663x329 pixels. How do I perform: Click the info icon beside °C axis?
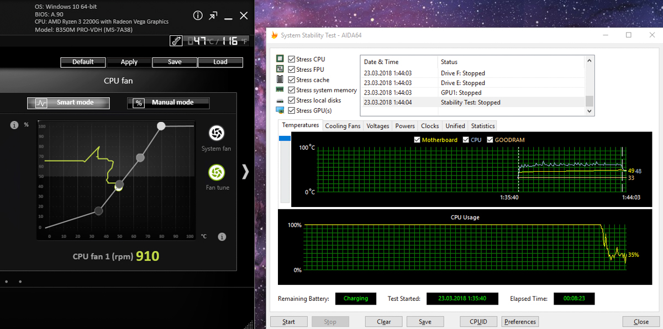(222, 237)
